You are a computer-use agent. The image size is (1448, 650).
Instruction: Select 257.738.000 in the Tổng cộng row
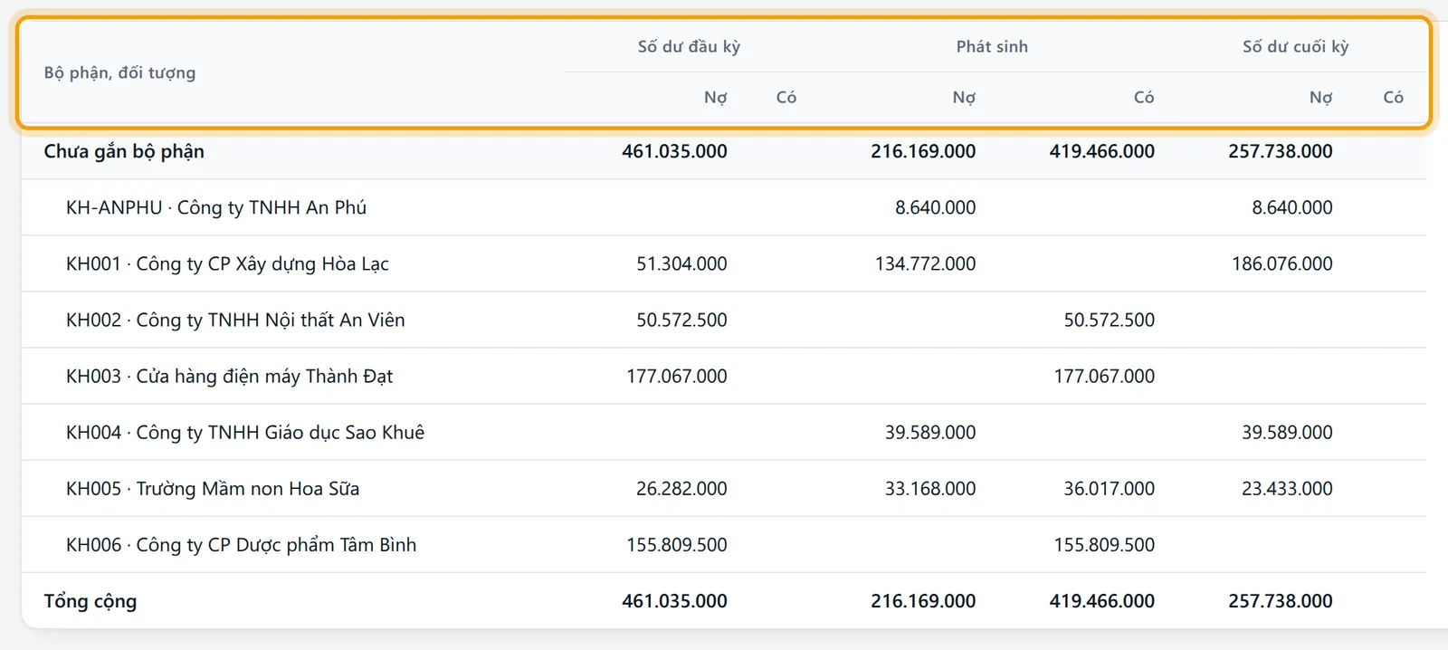coord(1280,600)
